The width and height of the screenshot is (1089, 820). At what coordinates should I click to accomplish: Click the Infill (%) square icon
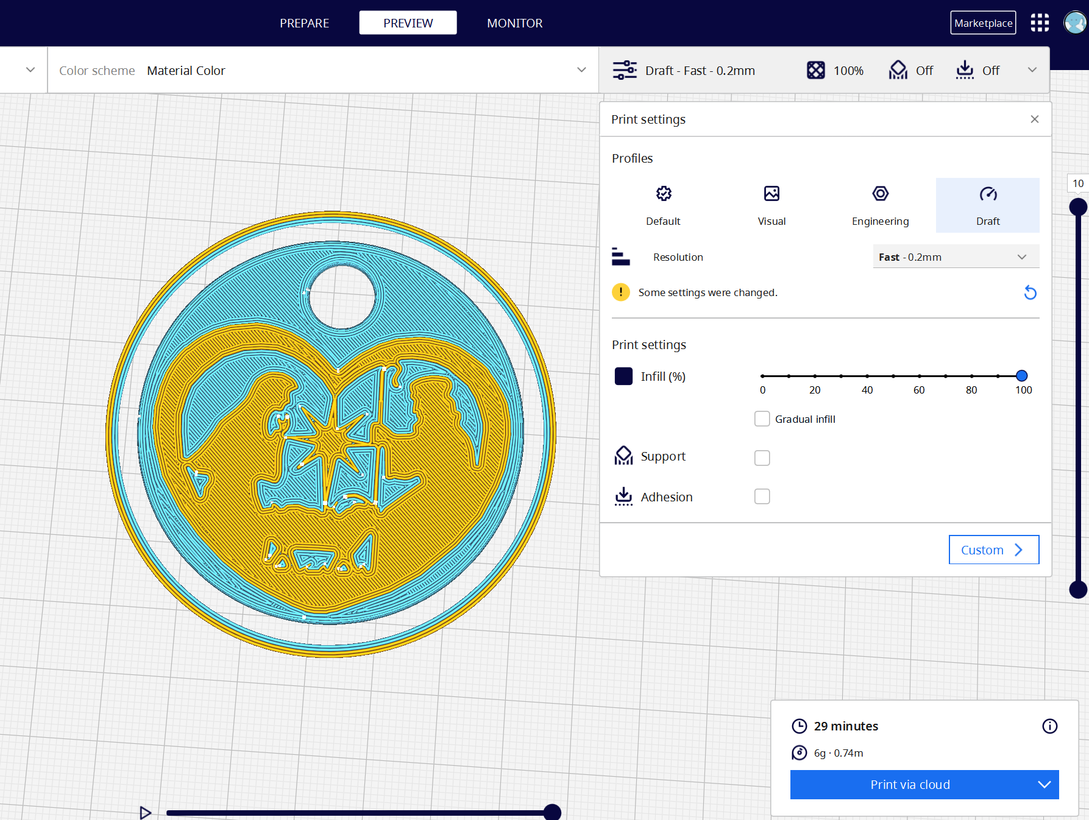(623, 376)
